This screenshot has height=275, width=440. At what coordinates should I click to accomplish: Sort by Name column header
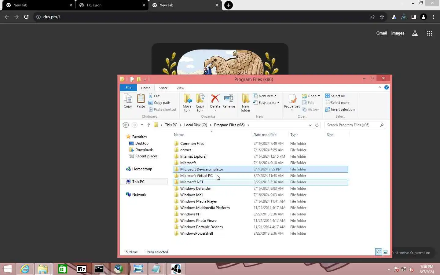coord(212,134)
